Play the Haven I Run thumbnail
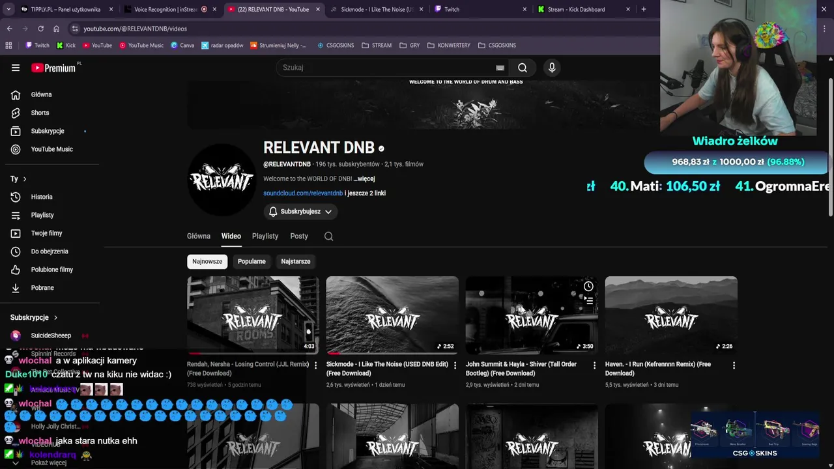Screen dimensions: 834x469 671,315
